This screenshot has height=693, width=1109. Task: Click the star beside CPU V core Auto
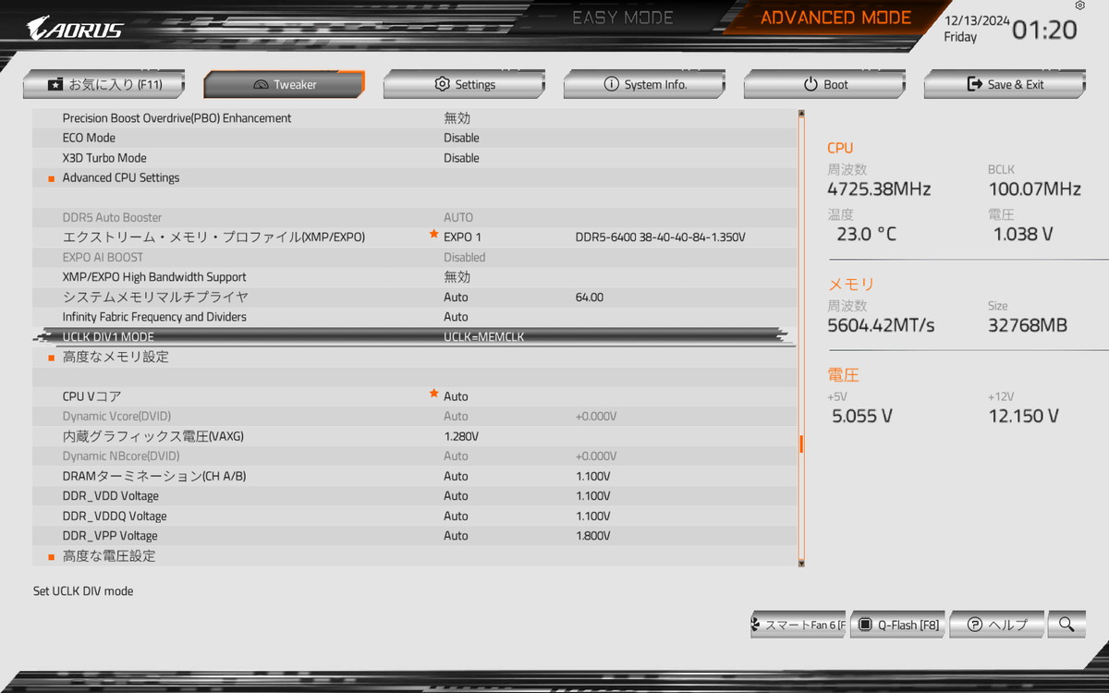coord(433,395)
